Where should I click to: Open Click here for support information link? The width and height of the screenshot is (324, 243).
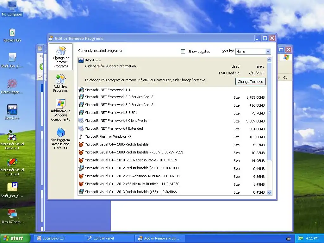click(111, 66)
